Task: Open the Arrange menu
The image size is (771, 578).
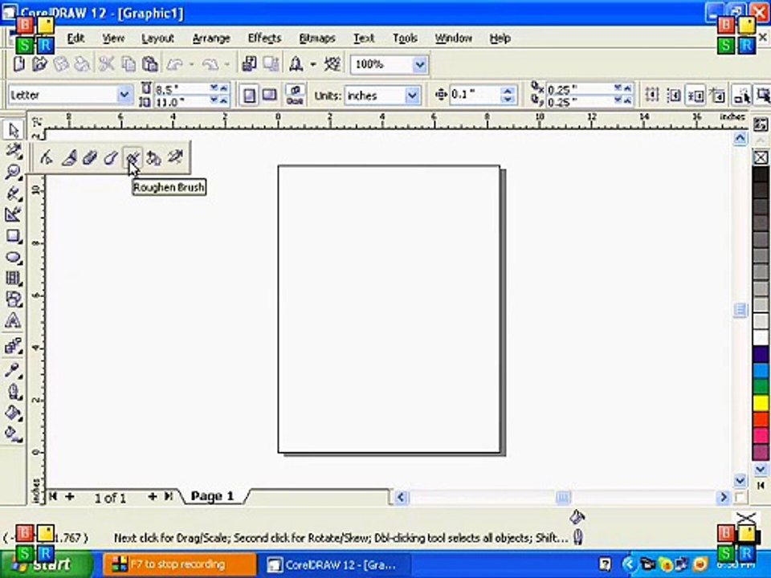Action: click(x=211, y=38)
